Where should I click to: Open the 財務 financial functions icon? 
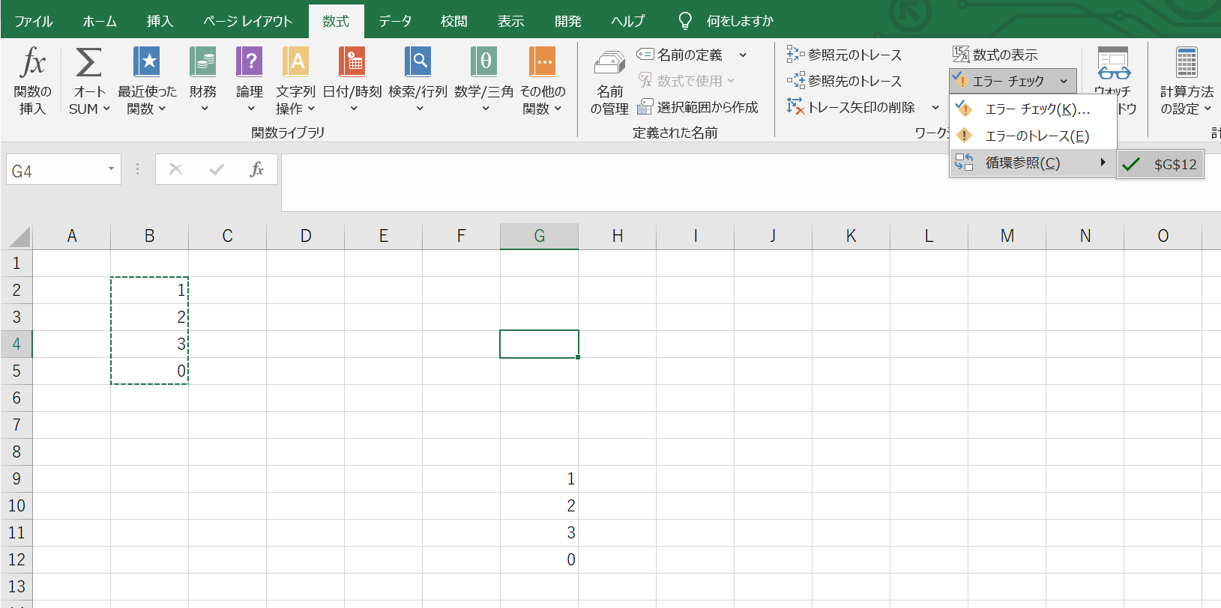point(202,63)
